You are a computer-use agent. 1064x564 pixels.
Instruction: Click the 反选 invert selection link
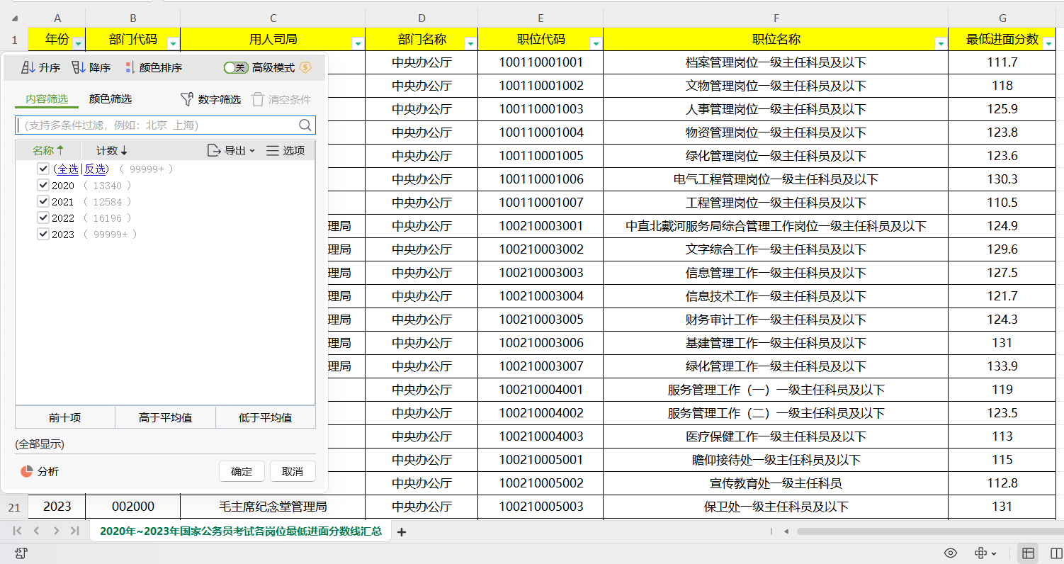pyautogui.click(x=96, y=169)
